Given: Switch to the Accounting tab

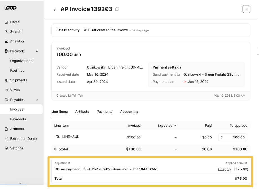Looking at the screenshot, I should click(129, 112).
